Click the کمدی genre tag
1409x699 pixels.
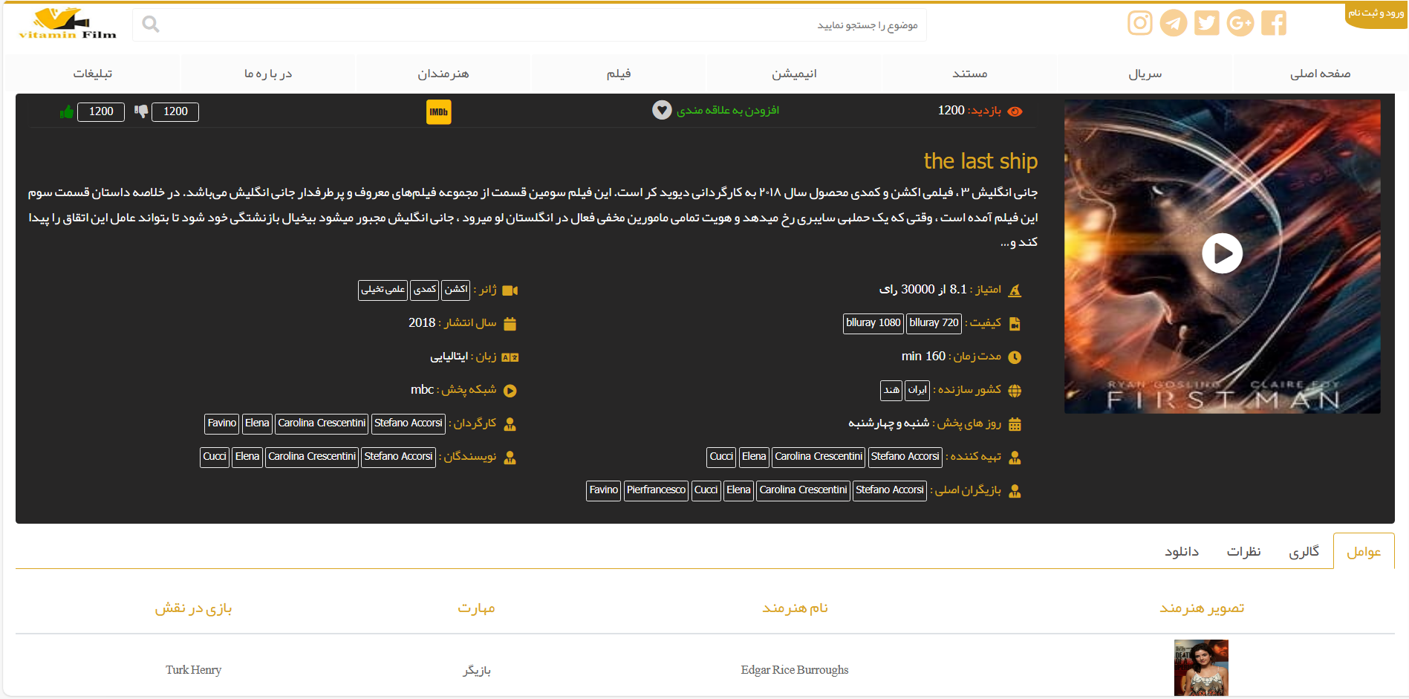(425, 290)
